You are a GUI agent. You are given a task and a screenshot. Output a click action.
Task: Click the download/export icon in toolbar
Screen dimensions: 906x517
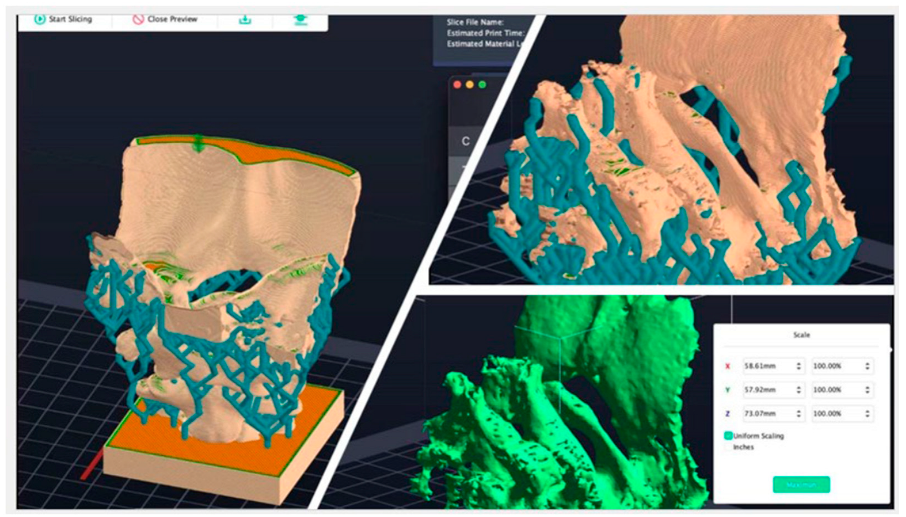[x=245, y=20]
